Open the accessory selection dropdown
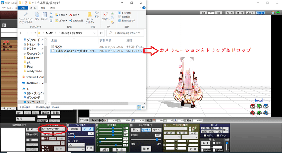Screen dimensions: 282x153 click(x=176, y=129)
